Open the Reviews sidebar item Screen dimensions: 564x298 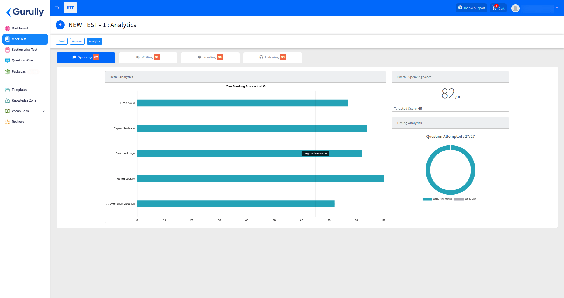18,122
